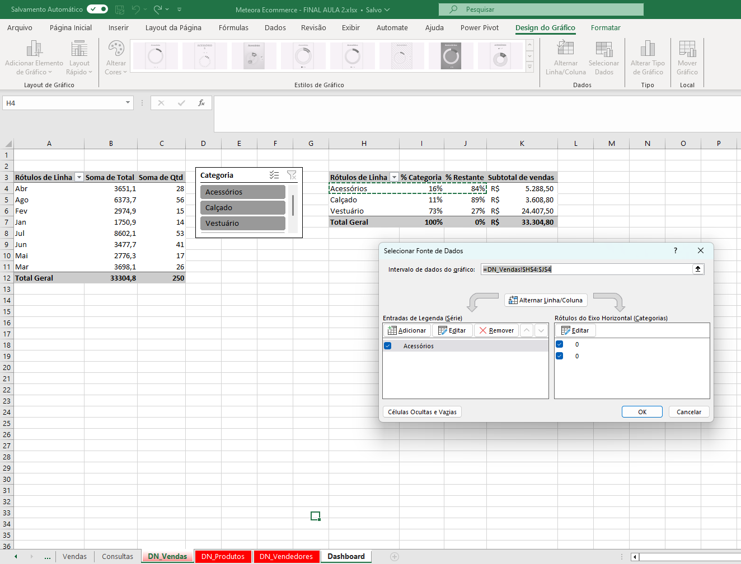Click the add new sheet plus icon

point(395,556)
